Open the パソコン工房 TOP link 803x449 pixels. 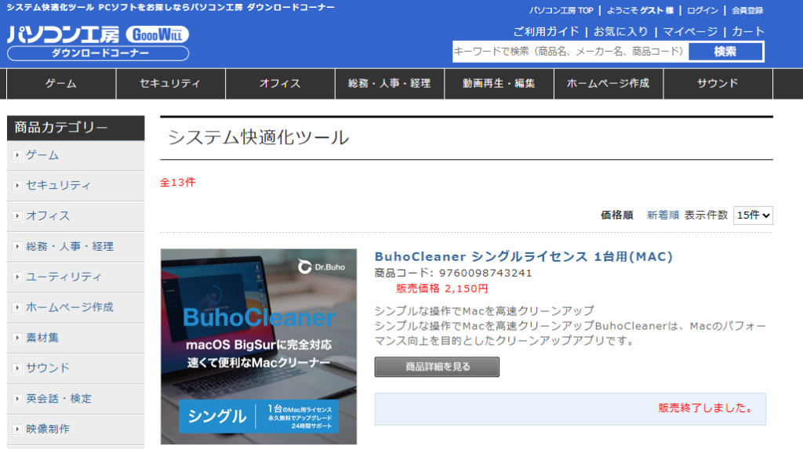pos(561,10)
